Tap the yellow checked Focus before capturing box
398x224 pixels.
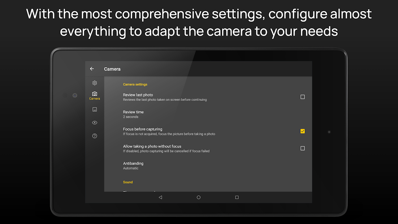(303, 131)
